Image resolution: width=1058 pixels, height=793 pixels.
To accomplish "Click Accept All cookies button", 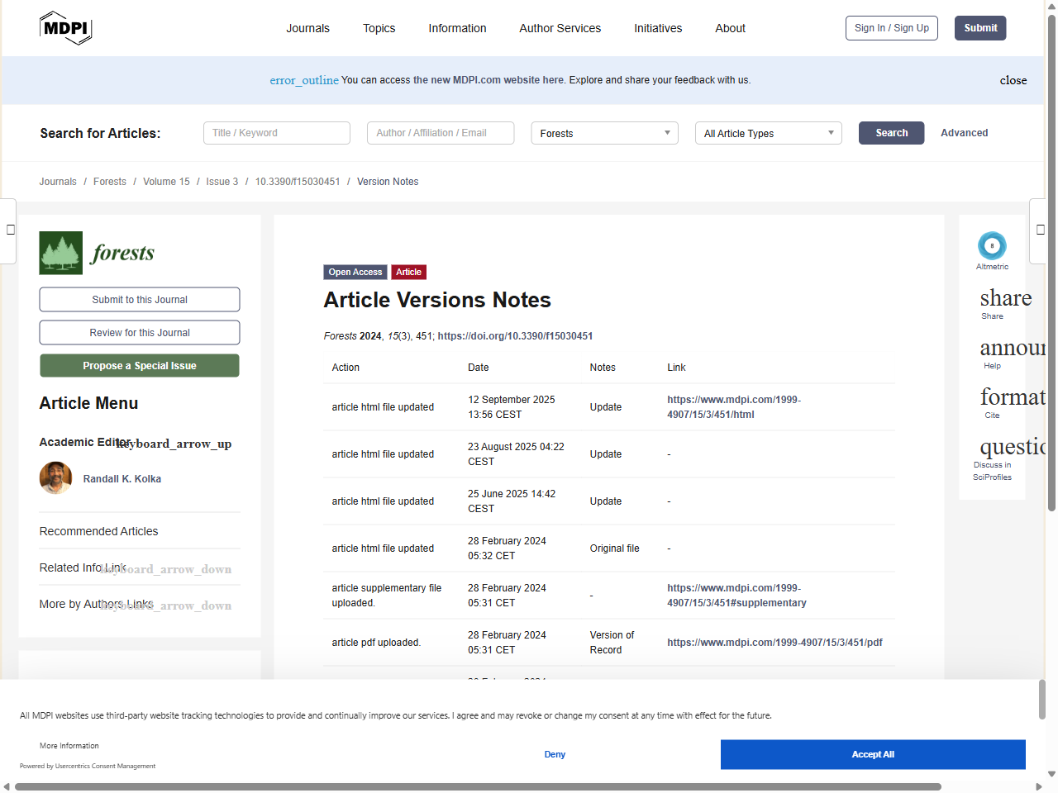I will (873, 754).
